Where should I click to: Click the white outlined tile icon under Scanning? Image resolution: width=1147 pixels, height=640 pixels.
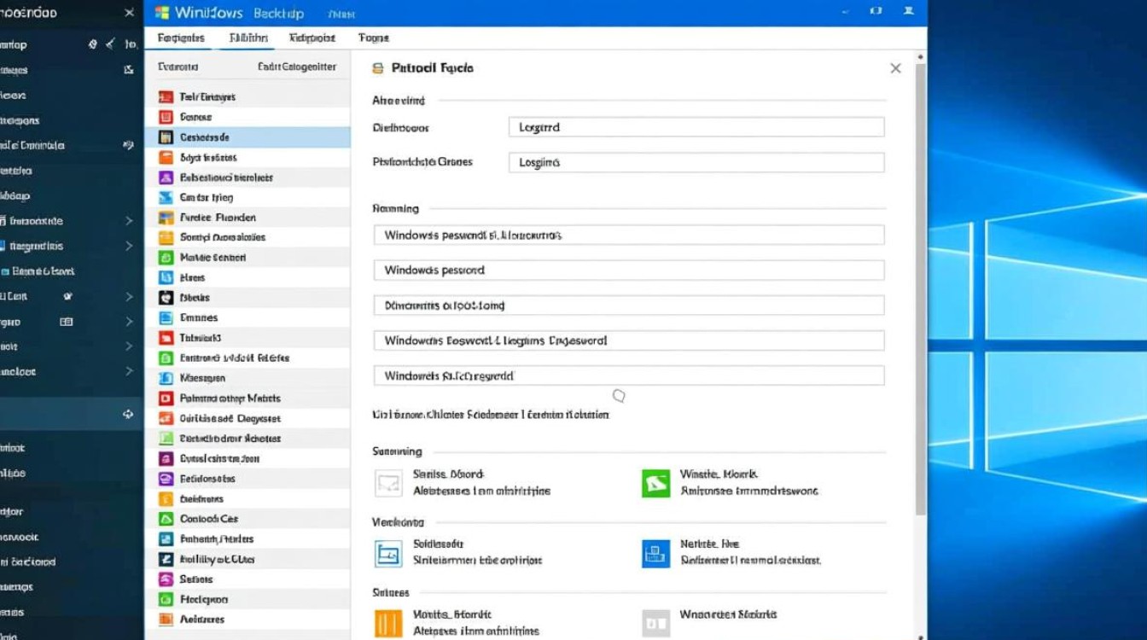point(388,483)
